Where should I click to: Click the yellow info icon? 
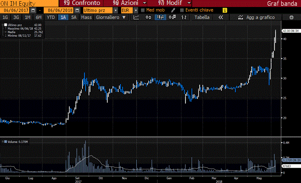(224, 10)
